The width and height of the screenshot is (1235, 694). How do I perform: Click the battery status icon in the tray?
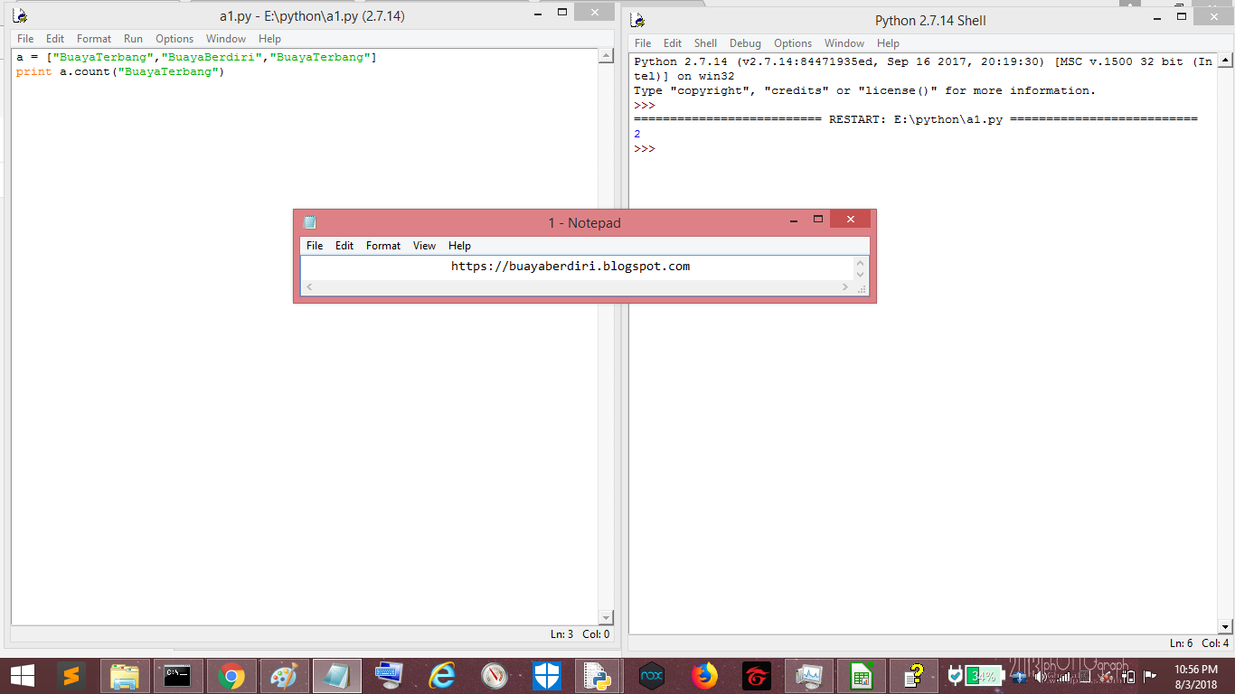click(985, 678)
